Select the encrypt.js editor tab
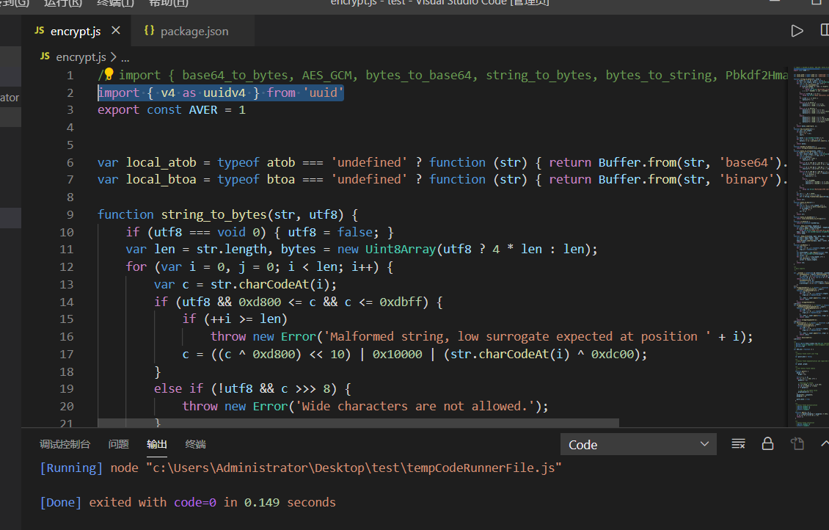This screenshot has height=530, width=829. pos(76,32)
